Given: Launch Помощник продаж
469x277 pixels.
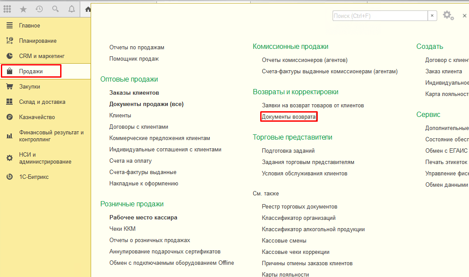Looking at the screenshot, I should 134,59.
